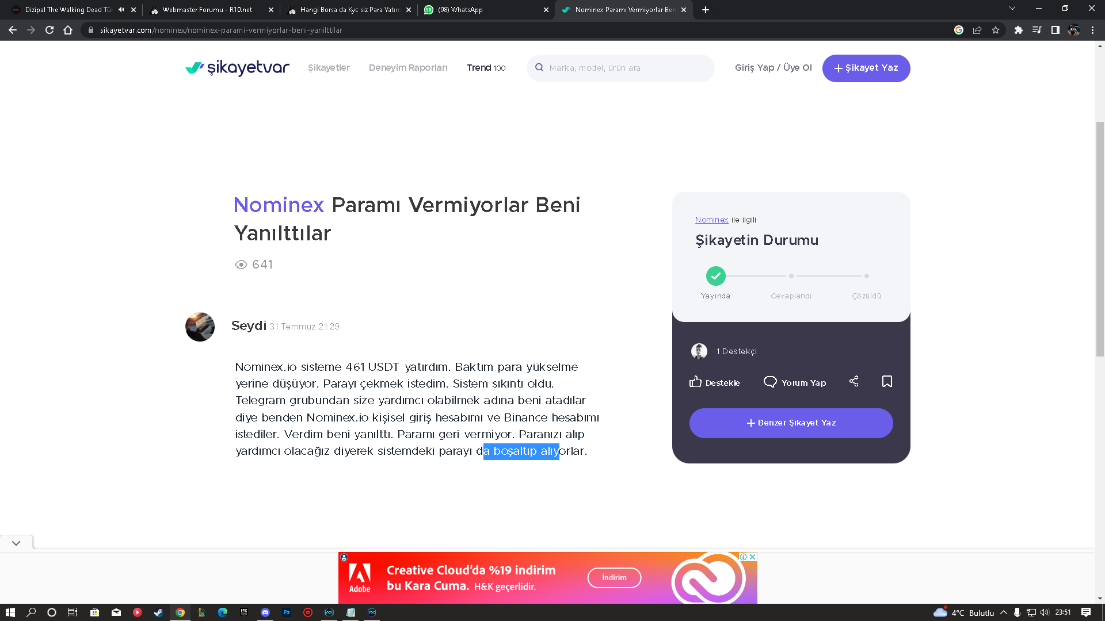Toggle the browser side panel icon

[x=1055, y=30]
